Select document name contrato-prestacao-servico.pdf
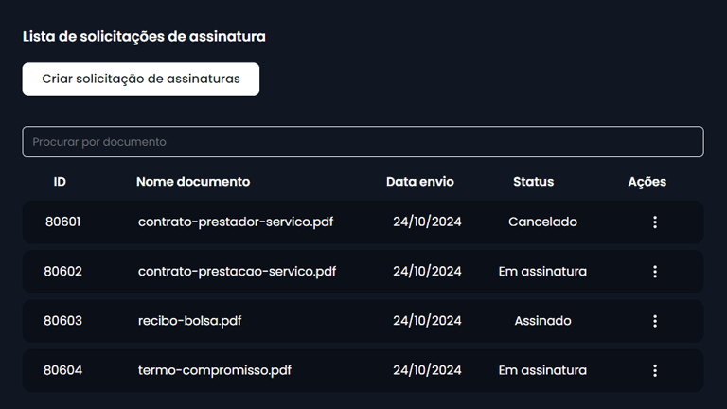 tap(237, 272)
